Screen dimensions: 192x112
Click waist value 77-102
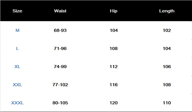[x=60, y=85]
